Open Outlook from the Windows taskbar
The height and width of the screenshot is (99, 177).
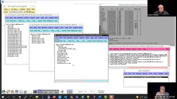(66, 97)
